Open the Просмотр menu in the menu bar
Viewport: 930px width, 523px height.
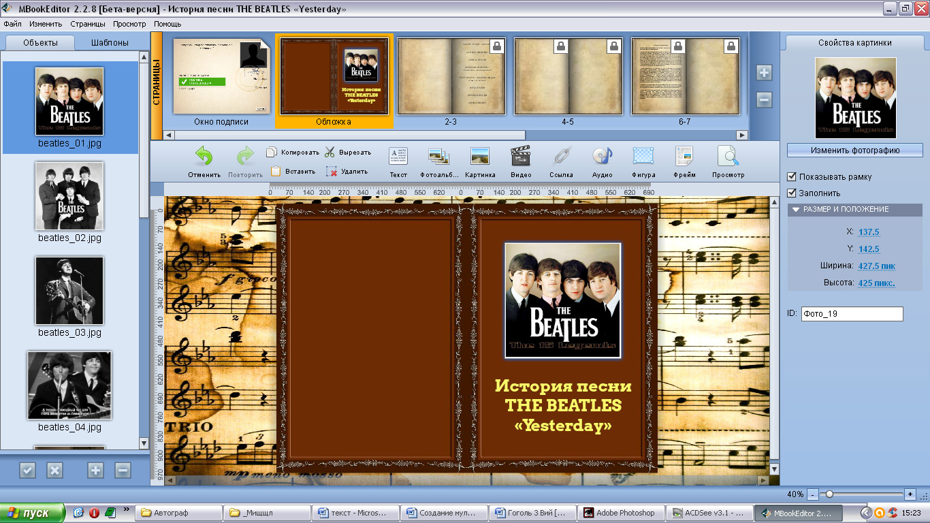tap(129, 24)
